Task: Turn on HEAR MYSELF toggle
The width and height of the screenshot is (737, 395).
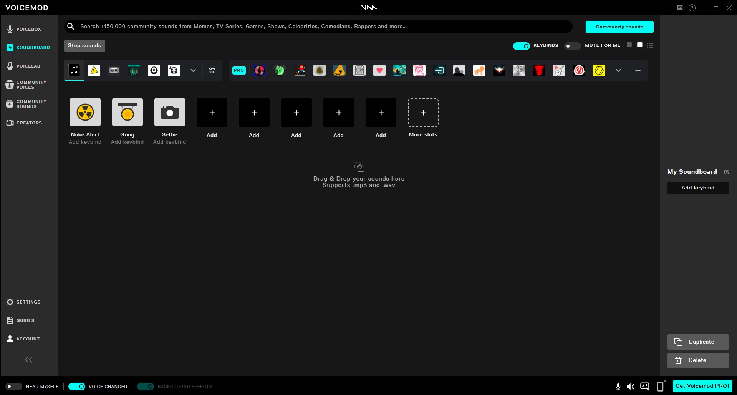Action: [x=14, y=387]
